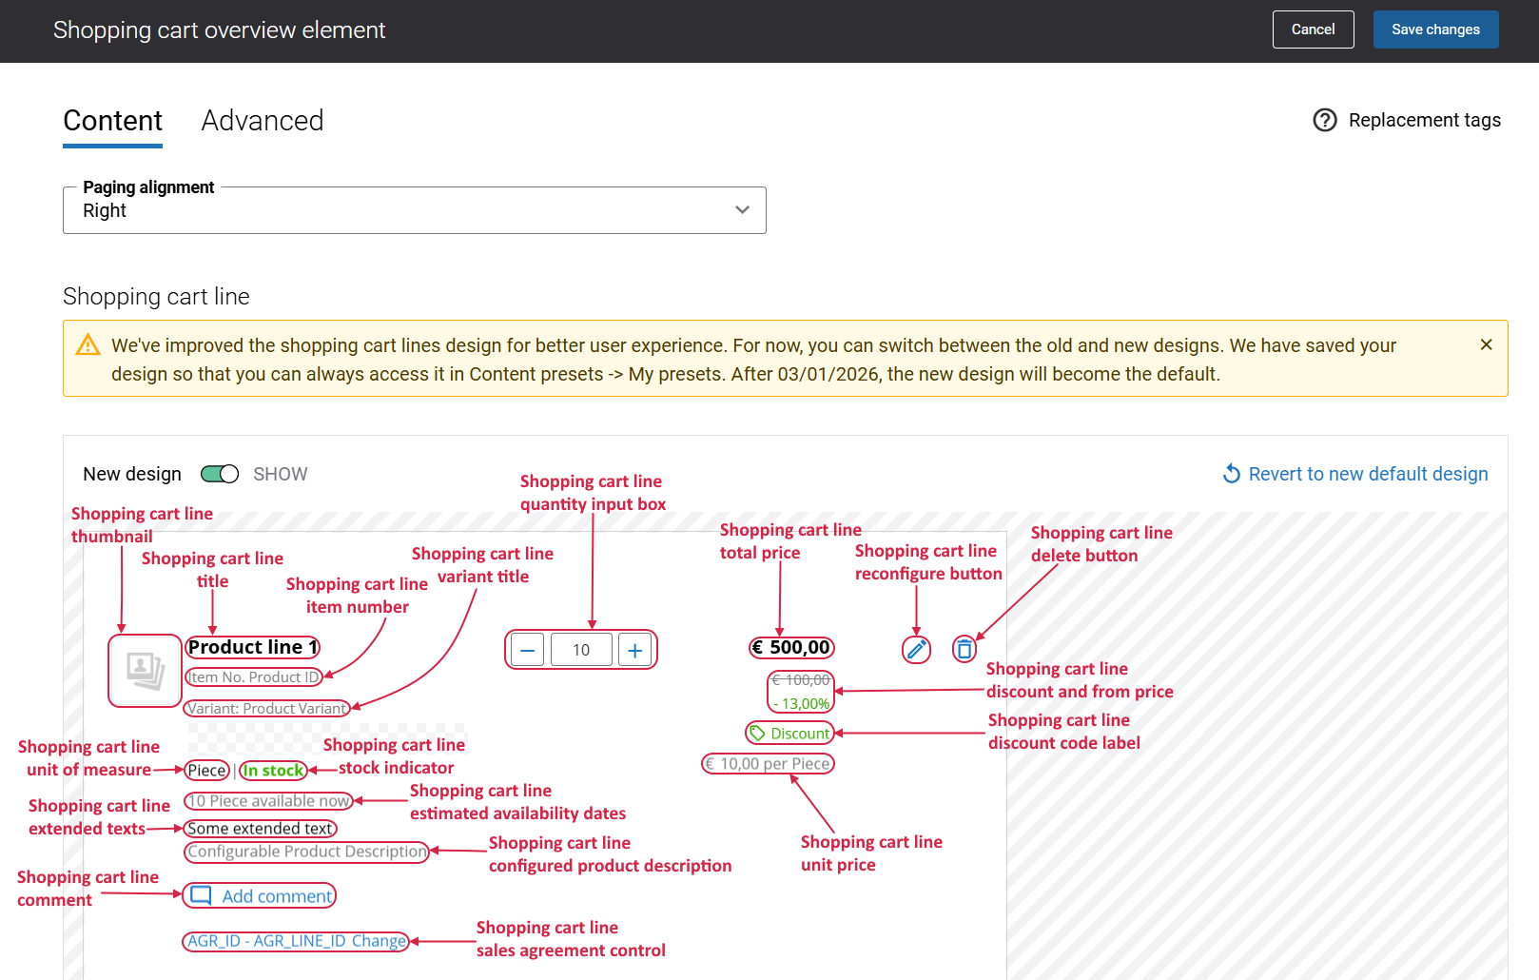Click the revert arrow icon

[1232, 474]
